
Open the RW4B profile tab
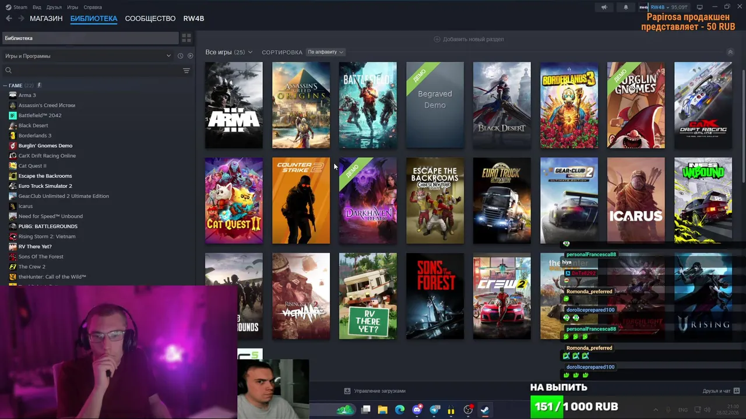click(x=193, y=19)
